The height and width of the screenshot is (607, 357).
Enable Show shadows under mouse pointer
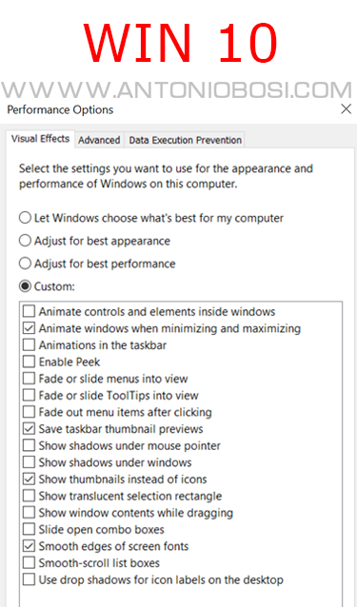coord(30,445)
